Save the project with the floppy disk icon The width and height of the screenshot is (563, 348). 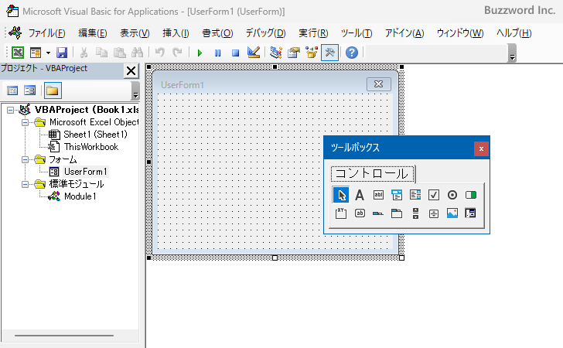(62, 53)
